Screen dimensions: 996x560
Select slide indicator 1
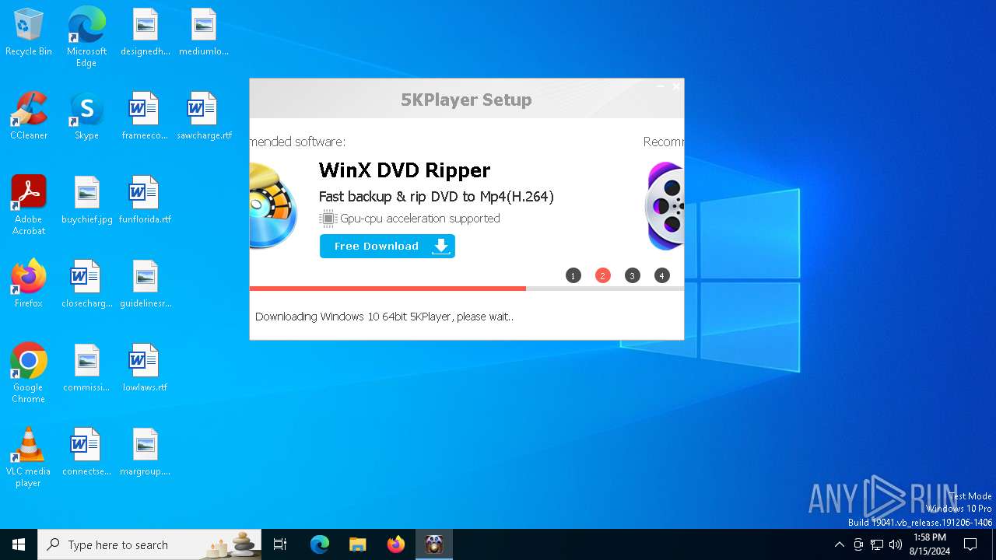[573, 275]
